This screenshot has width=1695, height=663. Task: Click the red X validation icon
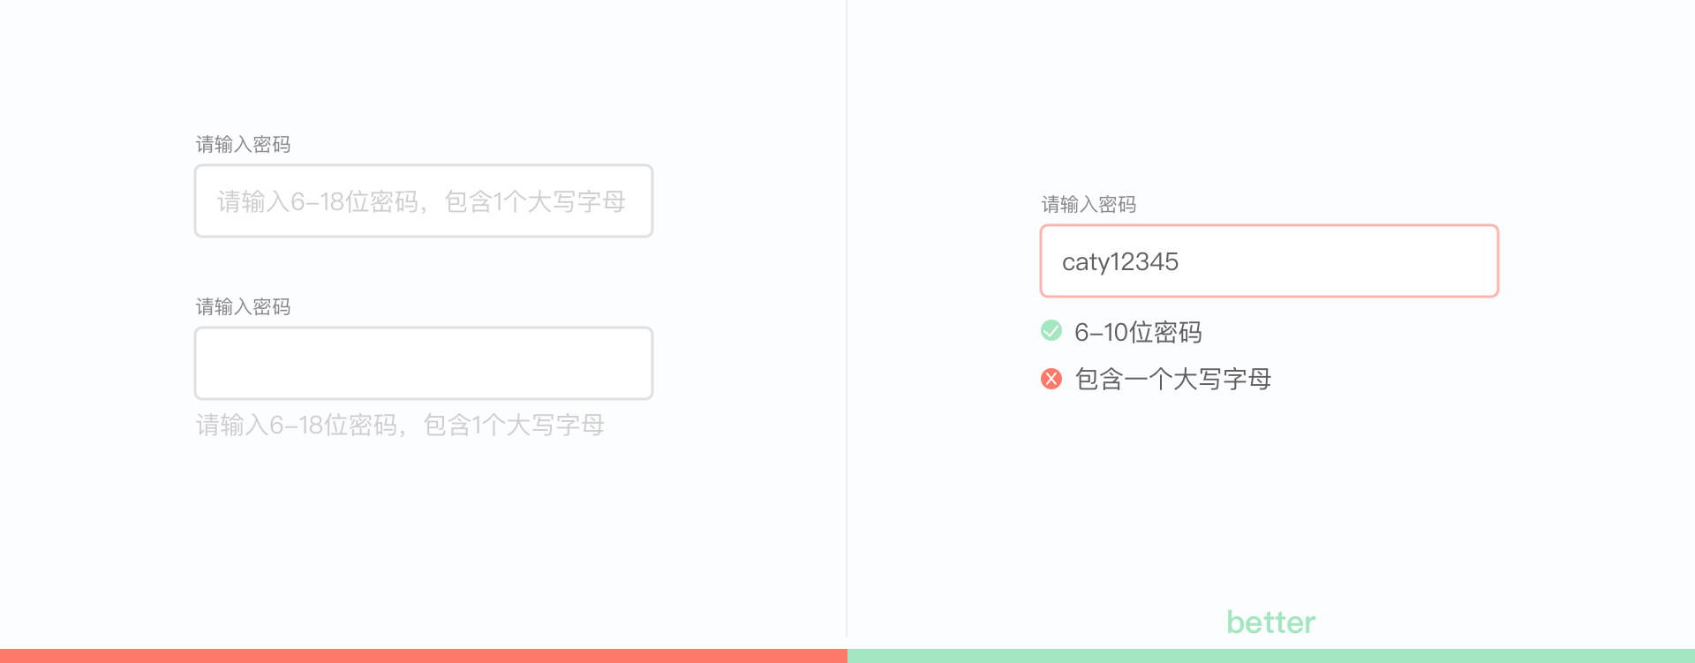tap(1051, 379)
